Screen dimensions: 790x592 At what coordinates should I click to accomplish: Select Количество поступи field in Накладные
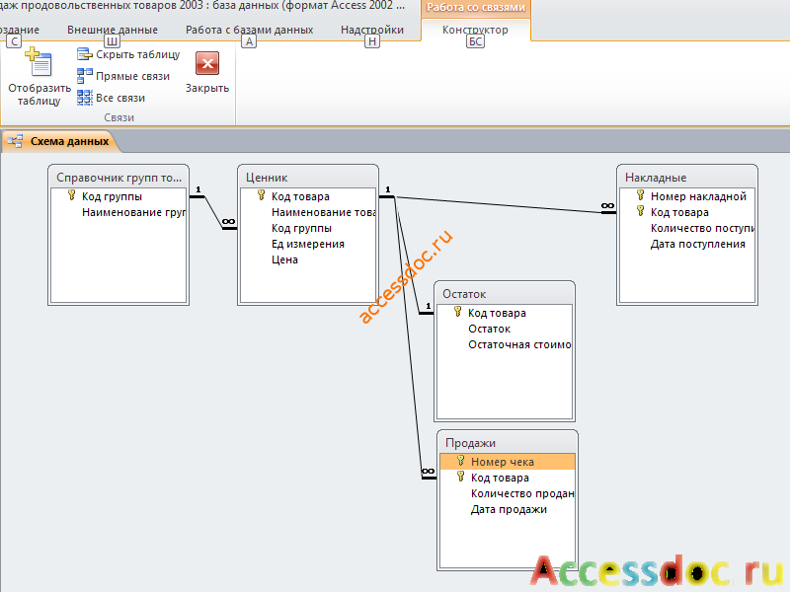687,228
